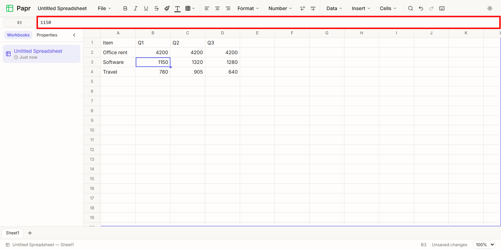Undo the last action

point(421,8)
